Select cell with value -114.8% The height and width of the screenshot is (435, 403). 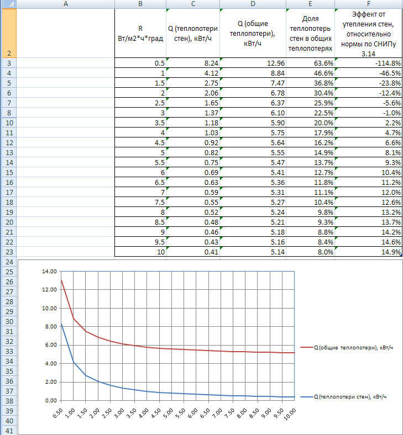pos(369,63)
